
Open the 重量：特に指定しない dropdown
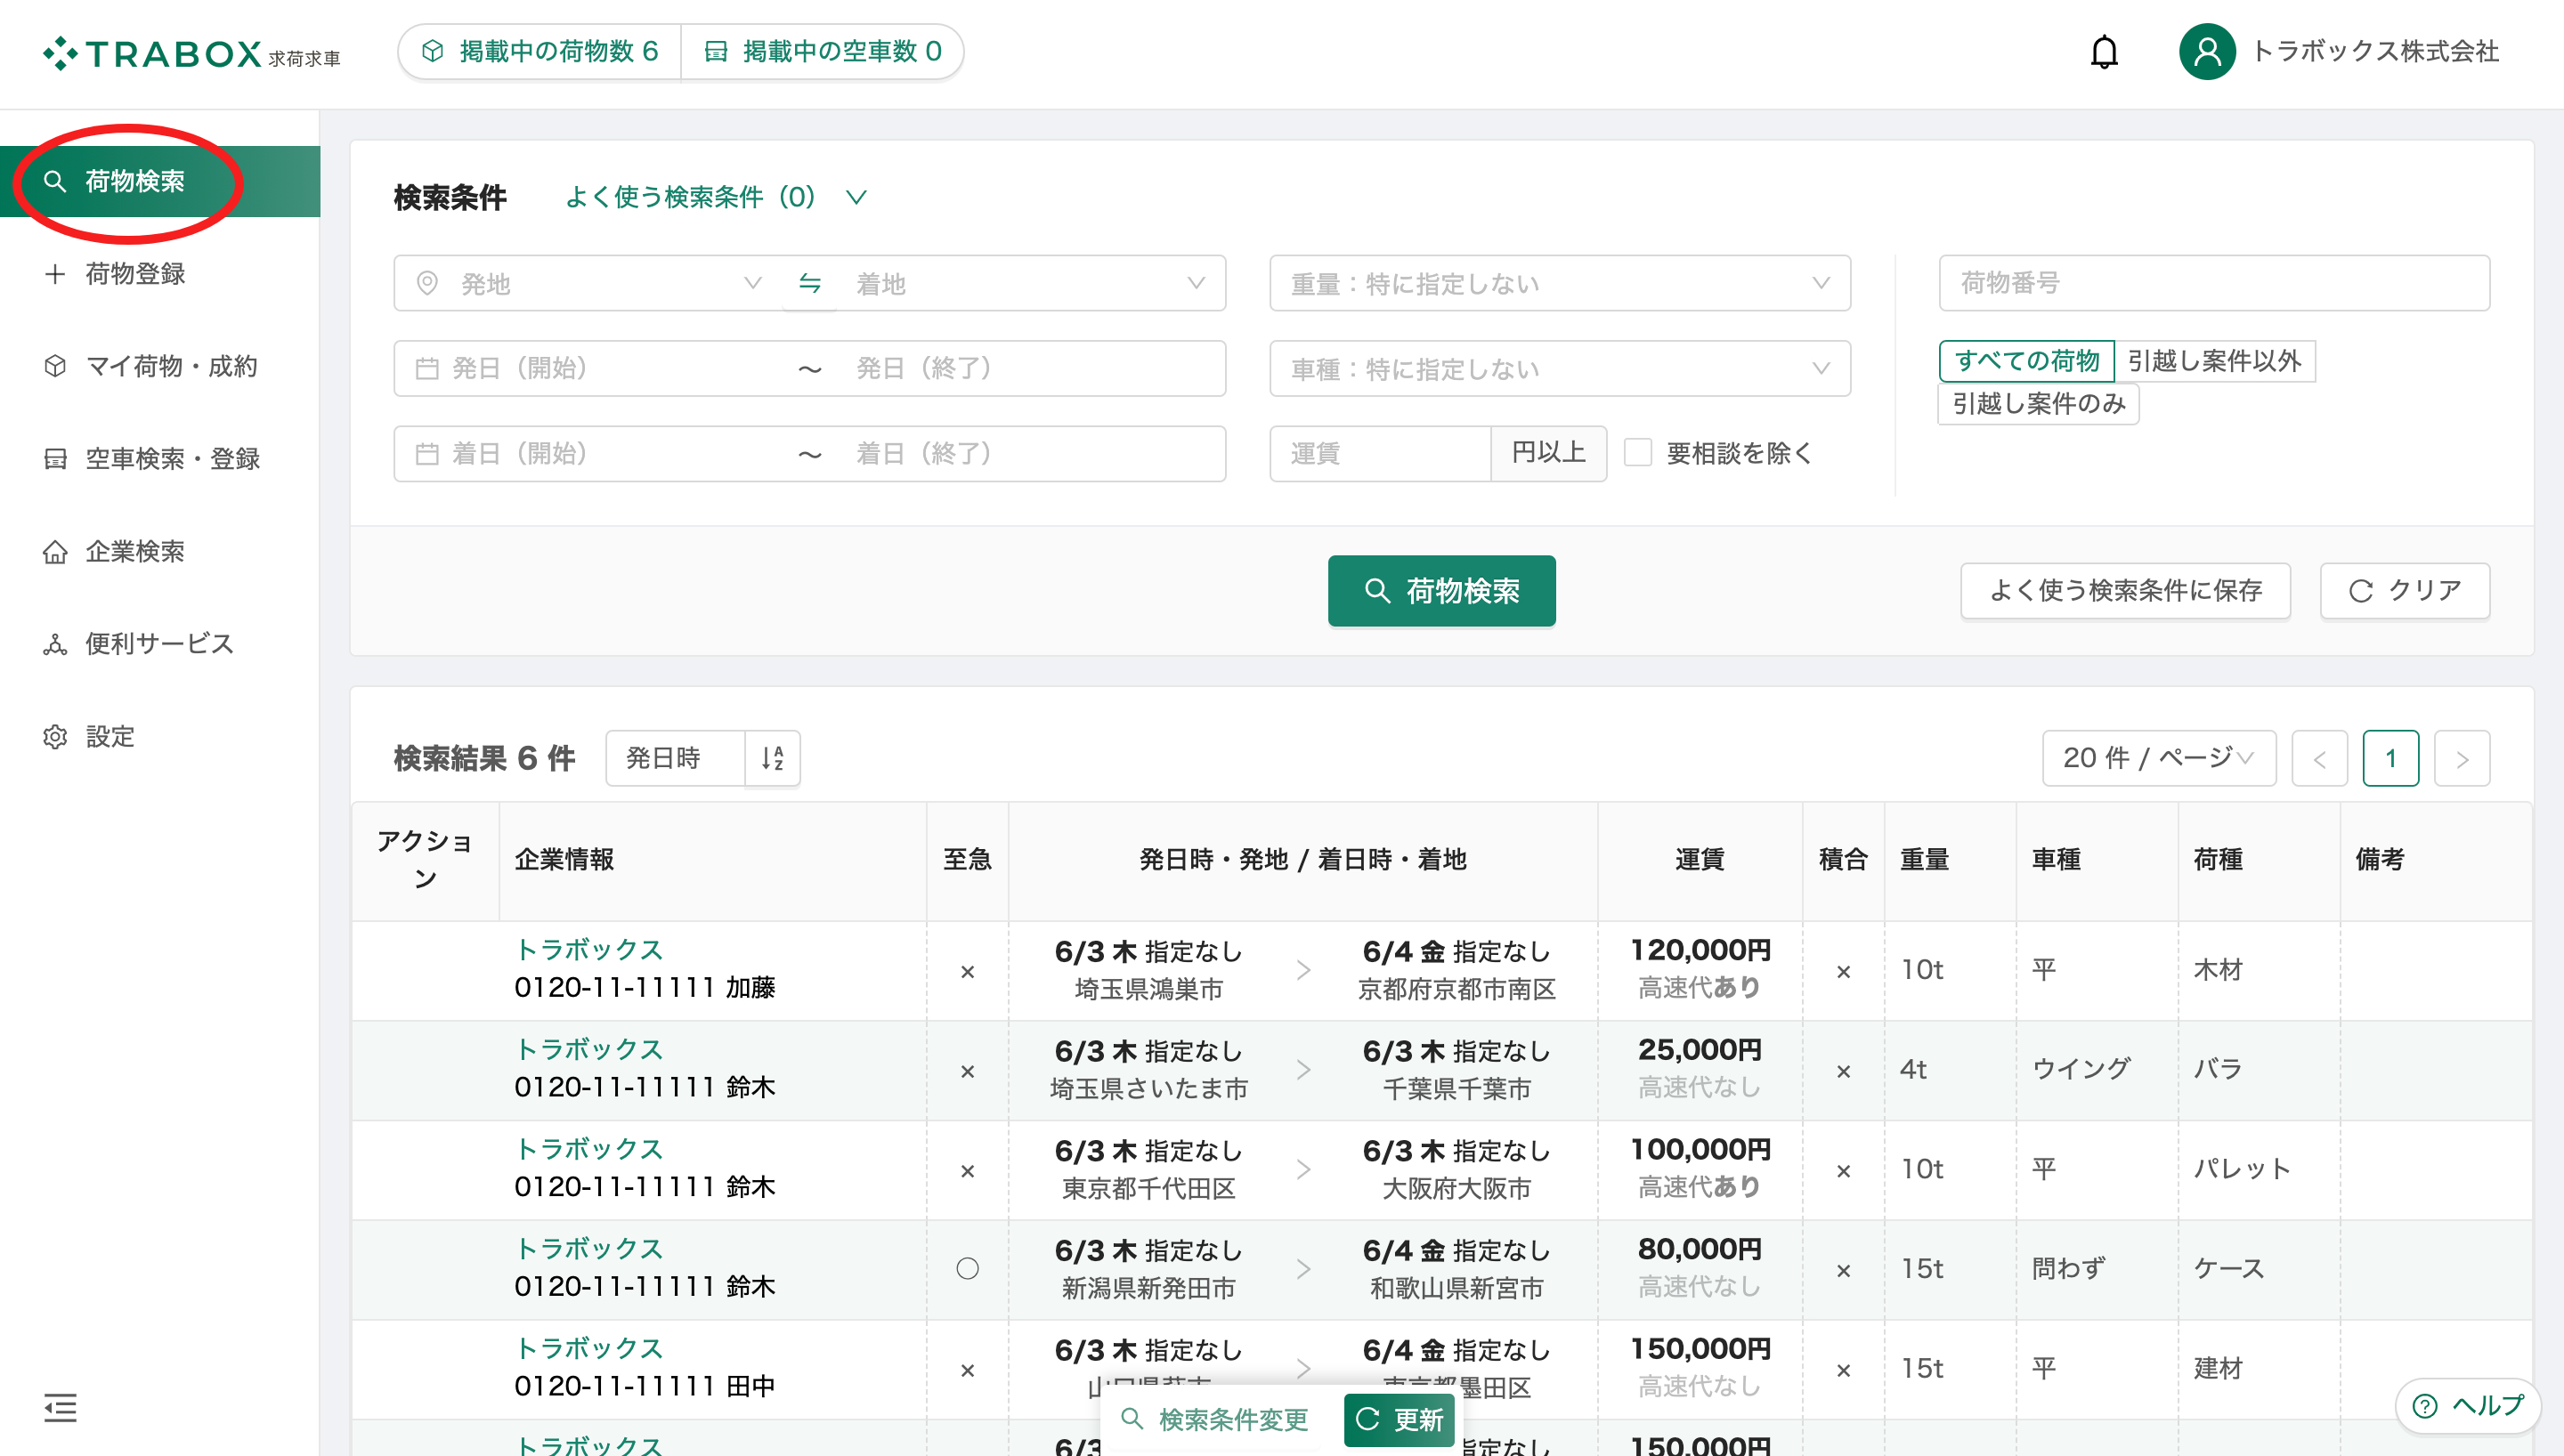click(1559, 284)
